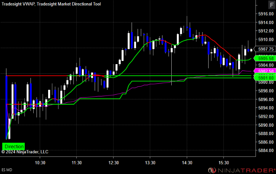The image size is (276, 174).
Task: Click the 10:30 time axis label
Action: point(40,163)
